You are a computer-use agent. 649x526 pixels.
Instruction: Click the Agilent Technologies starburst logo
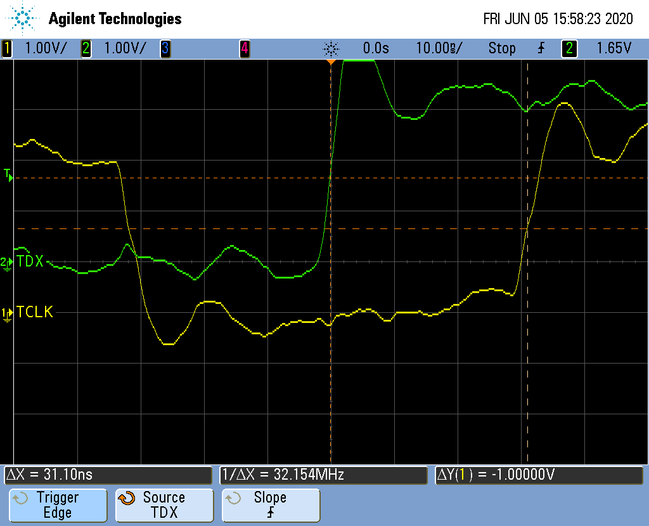(x=23, y=18)
